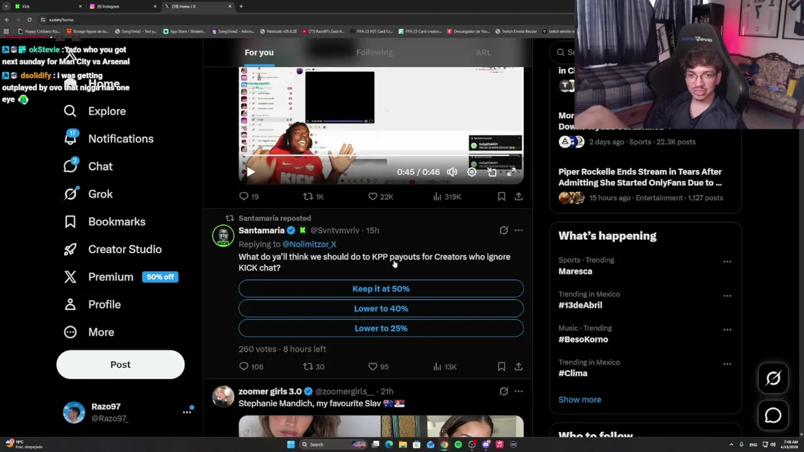Image resolution: width=804 pixels, height=452 pixels.
Task: Repost Santamaria's poll with 30 reposts
Action: click(313, 367)
